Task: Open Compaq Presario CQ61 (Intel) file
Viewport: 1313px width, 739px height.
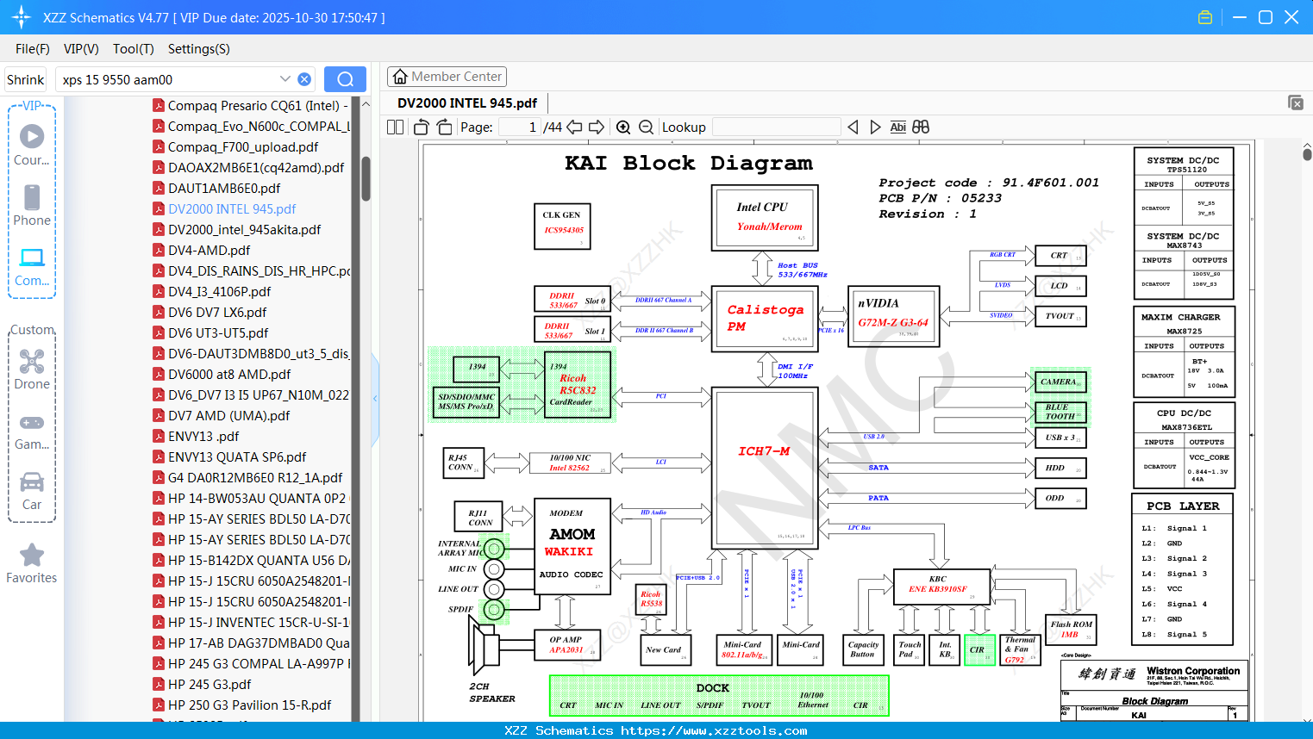Action: (x=252, y=105)
